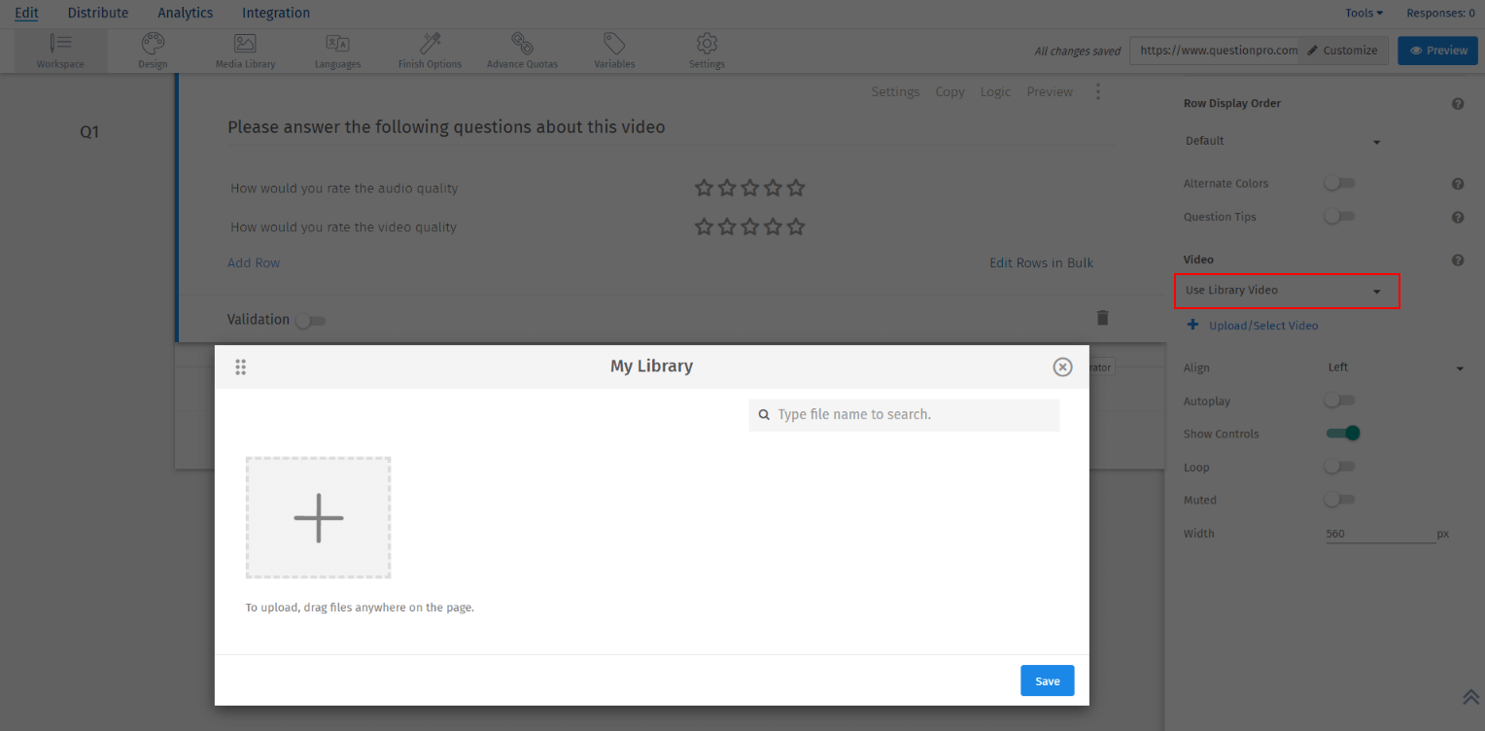The image size is (1485, 731).
Task: Turn on the Validation toggle
Action: click(x=311, y=320)
